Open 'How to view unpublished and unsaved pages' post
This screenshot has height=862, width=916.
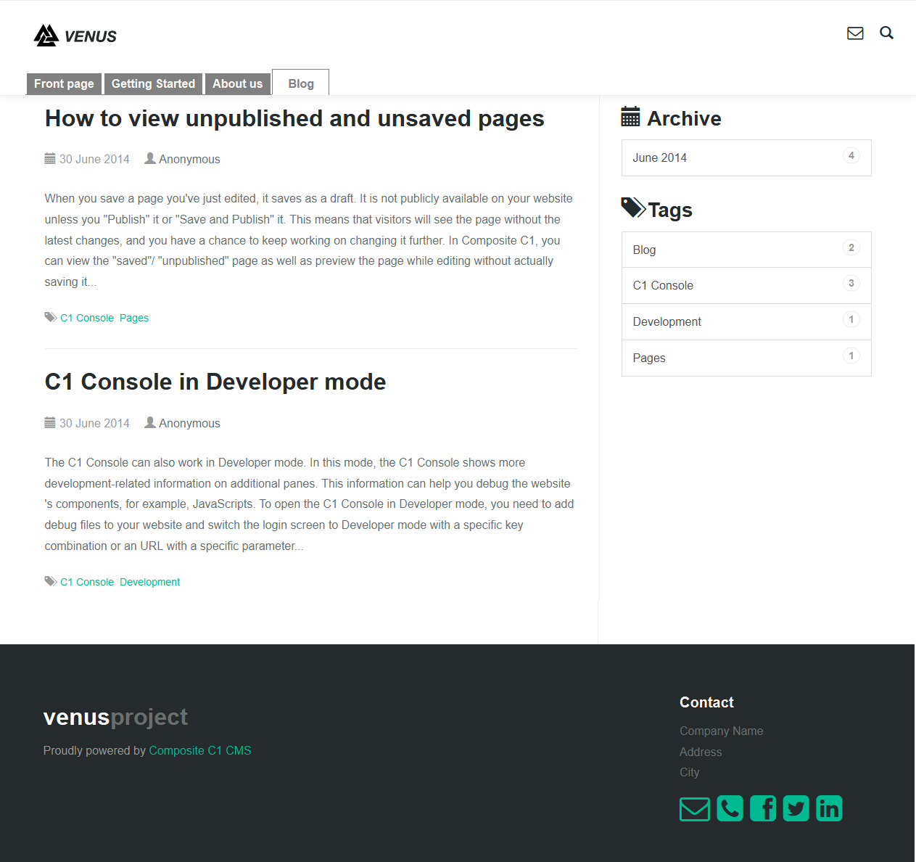(294, 118)
